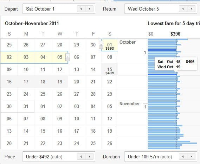This screenshot has width=200, height=164.
Task: Click the departure drag handle beside October 01
Action: click(x=101, y=45)
